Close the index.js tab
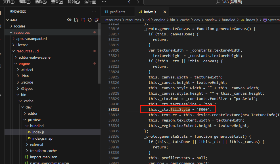Screen dimensions: 280x164 (165, 12)
